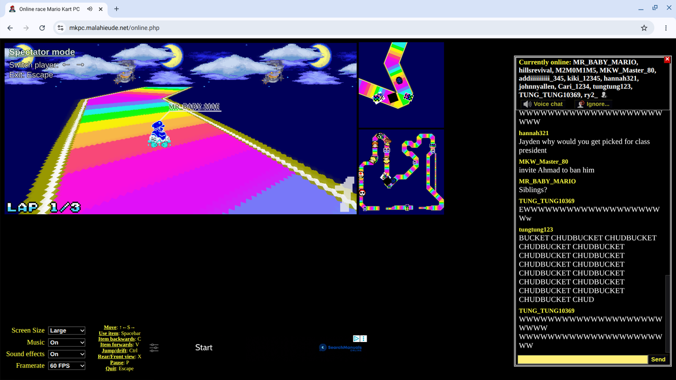Click the Pause control link
Image resolution: width=676 pixels, height=380 pixels.
pyautogui.click(x=117, y=363)
